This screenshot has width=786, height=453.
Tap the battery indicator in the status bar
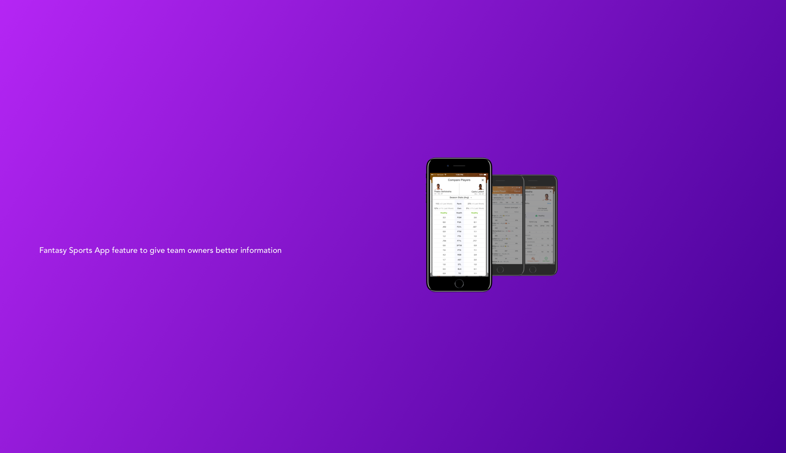pos(485,175)
